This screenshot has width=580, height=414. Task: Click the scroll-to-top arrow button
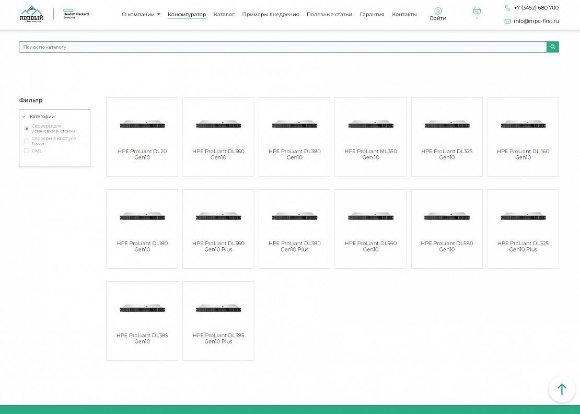click(562, 389)
